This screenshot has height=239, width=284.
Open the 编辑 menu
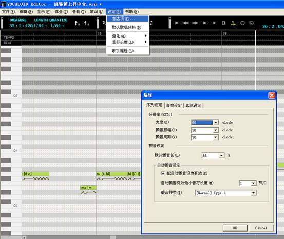(x=26, y=12)
